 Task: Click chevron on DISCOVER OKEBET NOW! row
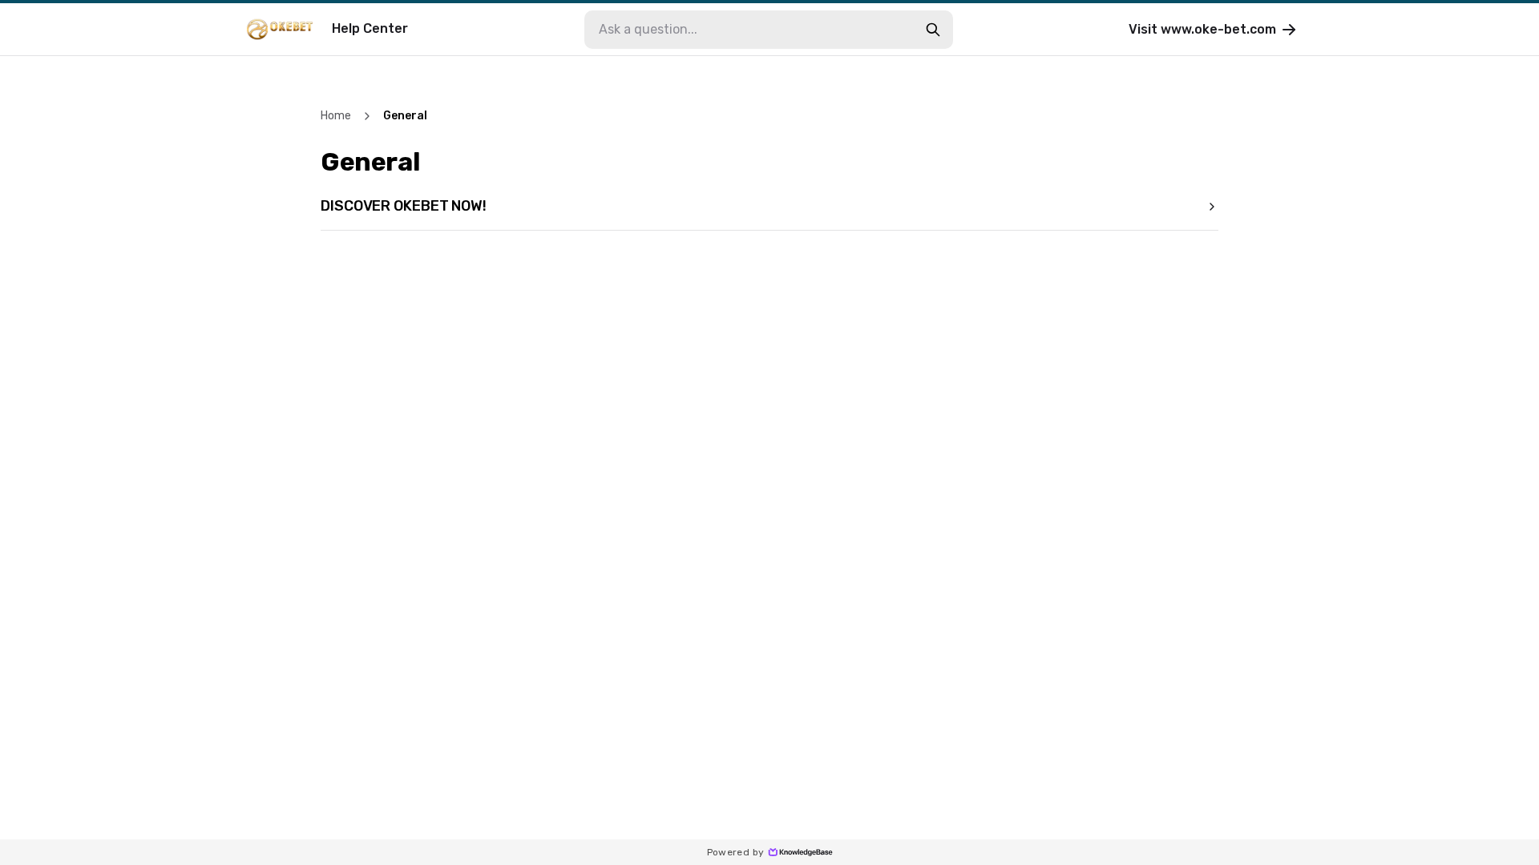pyautogui.click(x=1212, y=207)
